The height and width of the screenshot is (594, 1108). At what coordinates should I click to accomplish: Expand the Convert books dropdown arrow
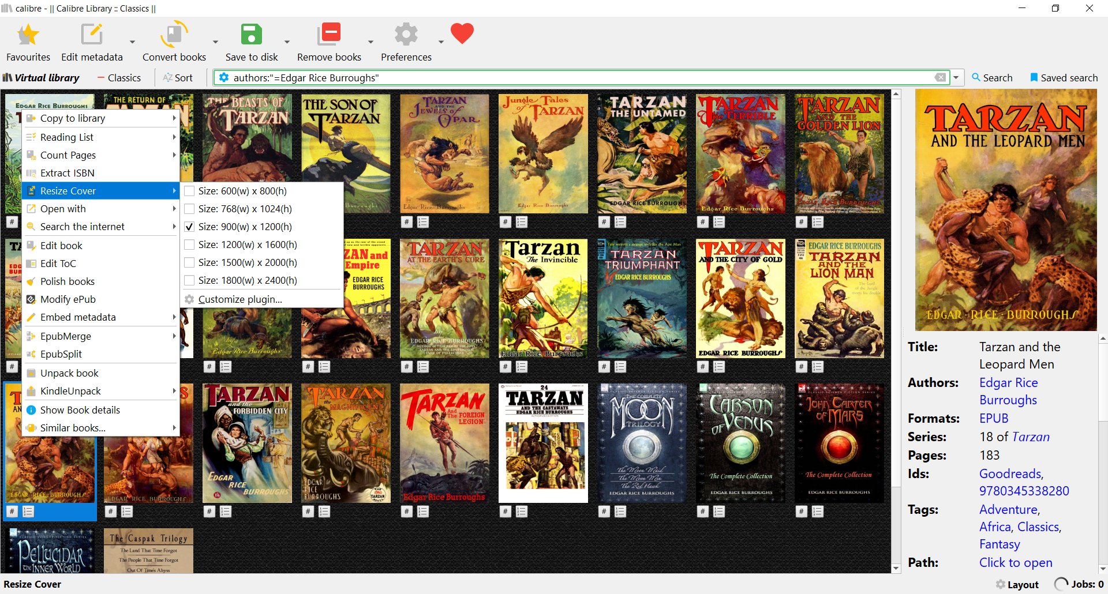click(x=215, y=42)
